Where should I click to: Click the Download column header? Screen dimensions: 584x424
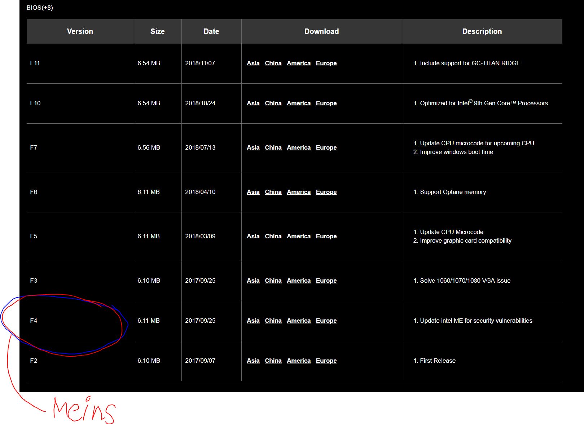[322, 31]
